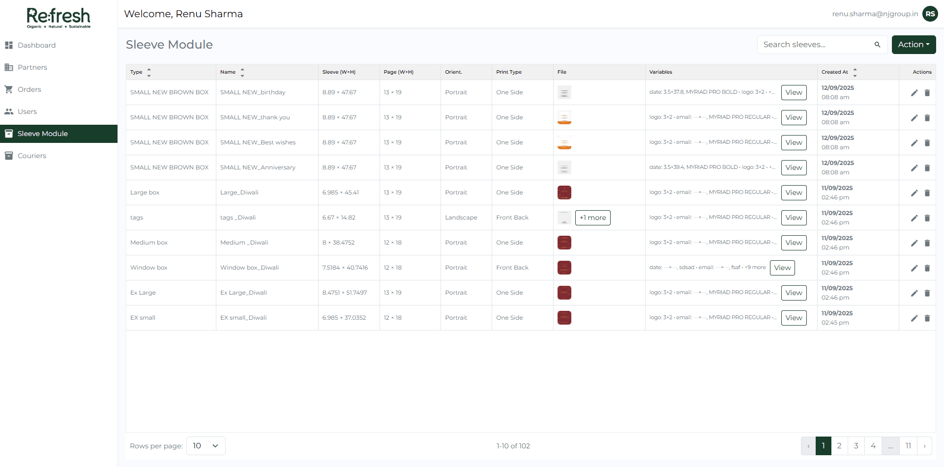The image size is (944, 467).
Task: Open the Users page
Action: 59,111
